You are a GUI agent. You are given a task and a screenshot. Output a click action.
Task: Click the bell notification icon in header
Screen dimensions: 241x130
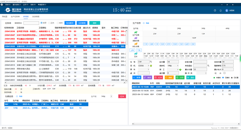221,10
